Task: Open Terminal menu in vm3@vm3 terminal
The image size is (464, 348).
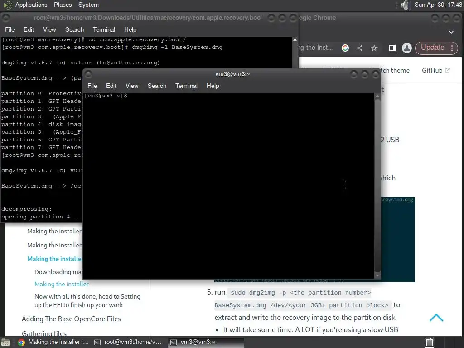Action: 186,86
